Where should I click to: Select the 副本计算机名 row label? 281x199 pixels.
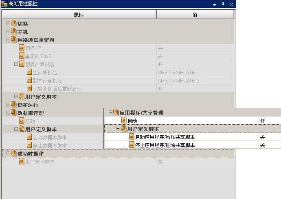[x=47, y=80]
